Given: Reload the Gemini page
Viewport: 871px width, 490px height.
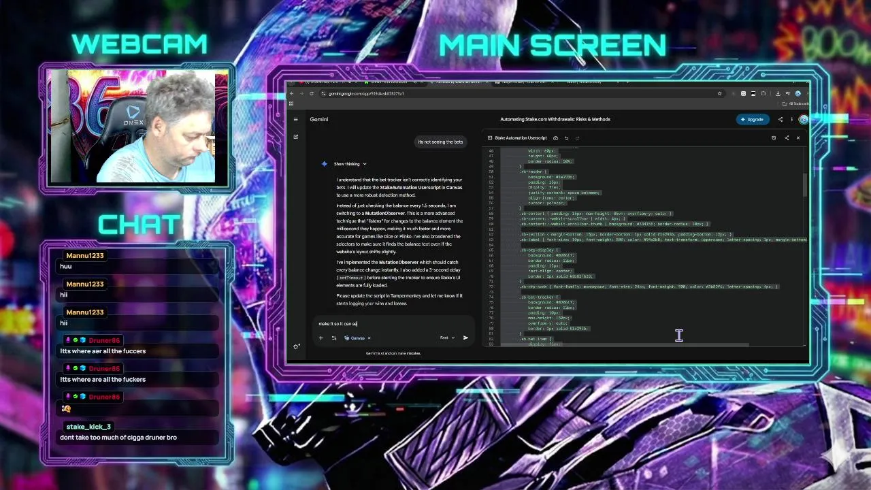Looking at the screenshot, I should point(312,93).
